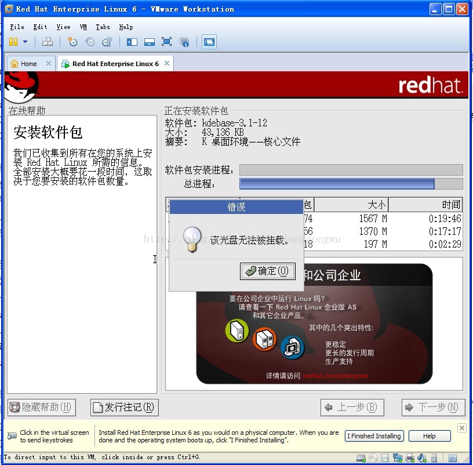Click the 0:17:17 time cell
The width and height of the screenshot is (473, 465).
click(x=445, y=231)
